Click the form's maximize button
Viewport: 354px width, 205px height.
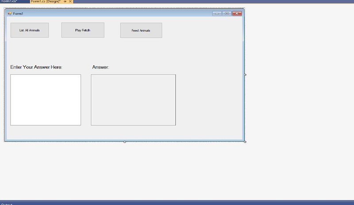pos(227,13)
